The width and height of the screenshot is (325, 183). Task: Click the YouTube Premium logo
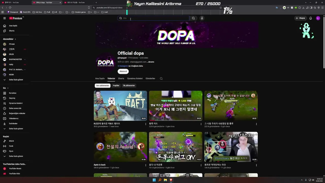click(16, 18)
